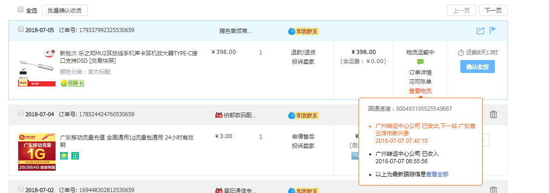Click the green message bubble under 物流运输中
549x193 pixels.
tap(420, 62)
